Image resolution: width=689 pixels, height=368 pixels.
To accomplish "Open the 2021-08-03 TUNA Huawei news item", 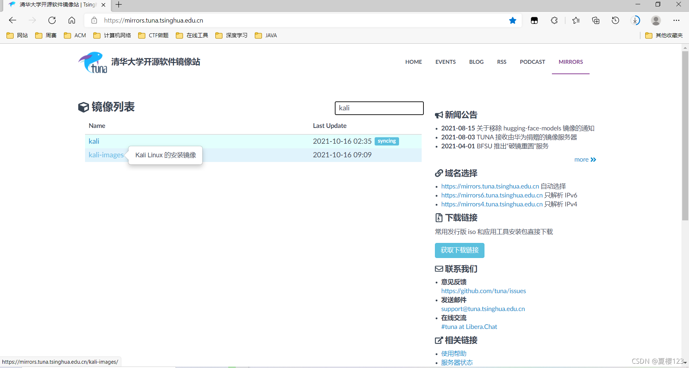I will 509,137.
